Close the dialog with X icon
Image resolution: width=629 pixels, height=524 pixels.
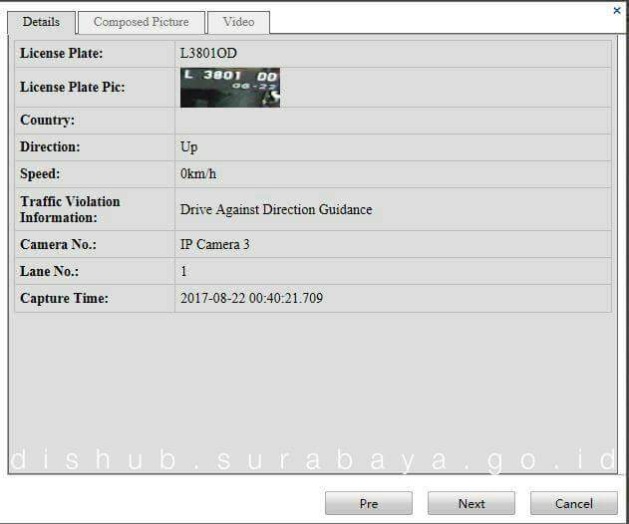coord(617,10)
